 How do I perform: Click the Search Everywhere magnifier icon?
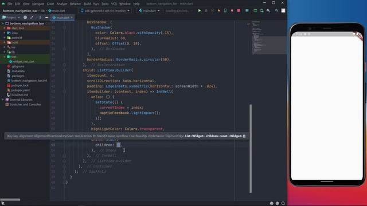tap(276, 11)
